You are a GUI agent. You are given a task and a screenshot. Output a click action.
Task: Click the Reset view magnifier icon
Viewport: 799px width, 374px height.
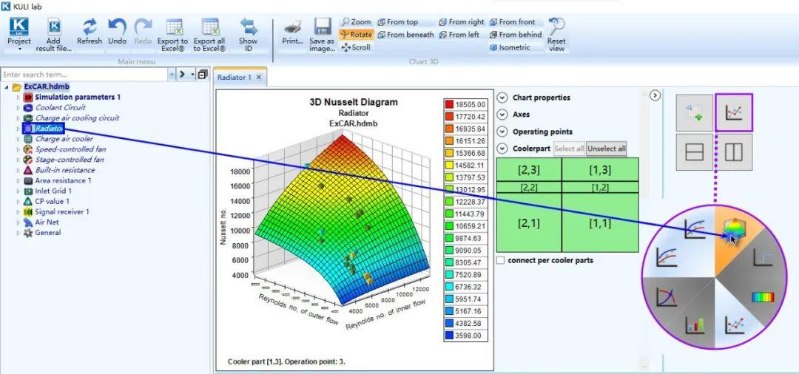556,27
